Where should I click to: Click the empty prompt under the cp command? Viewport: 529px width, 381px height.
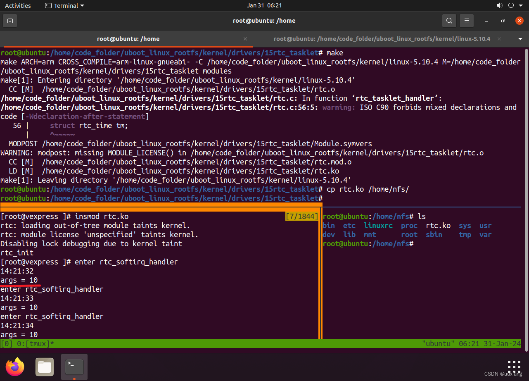(161, 198)
